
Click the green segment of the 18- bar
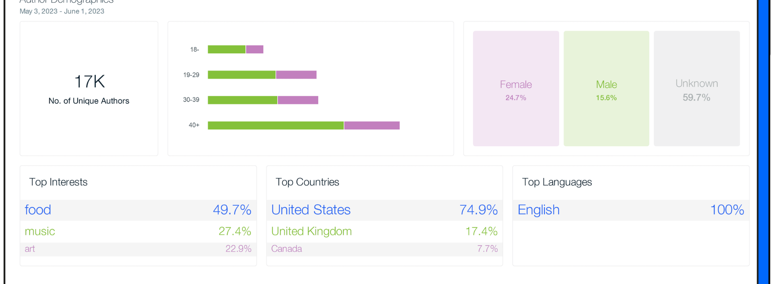(x=227, y=49)
